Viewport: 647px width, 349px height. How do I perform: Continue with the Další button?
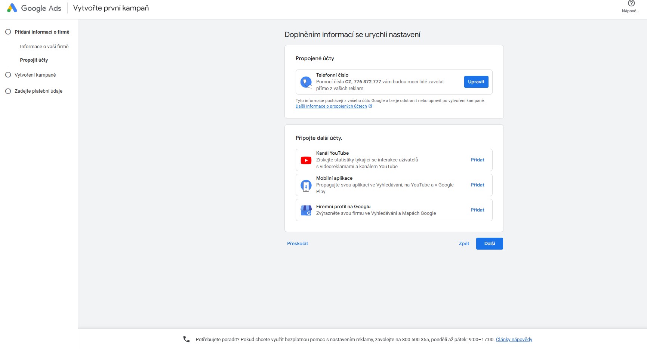pyautogui.click(x=489, y=244)
